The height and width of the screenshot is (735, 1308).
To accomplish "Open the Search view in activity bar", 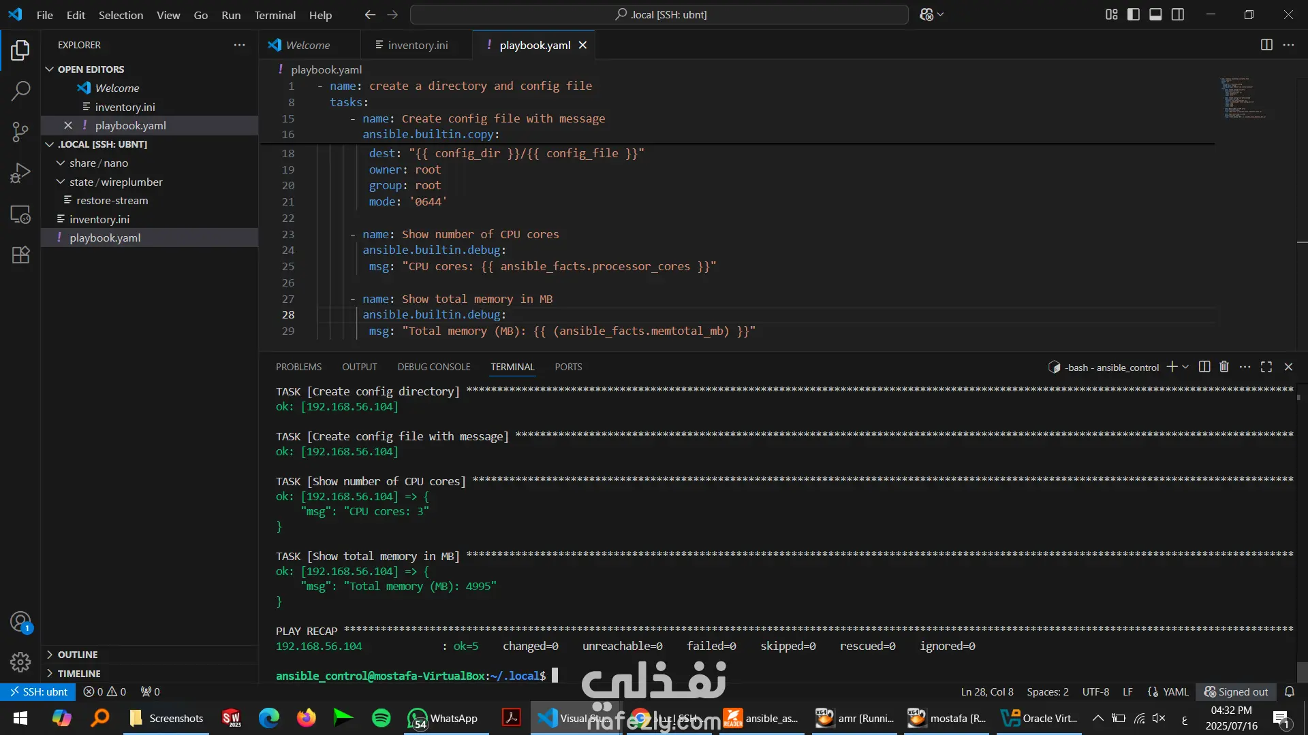I will (x=20, y=91).
